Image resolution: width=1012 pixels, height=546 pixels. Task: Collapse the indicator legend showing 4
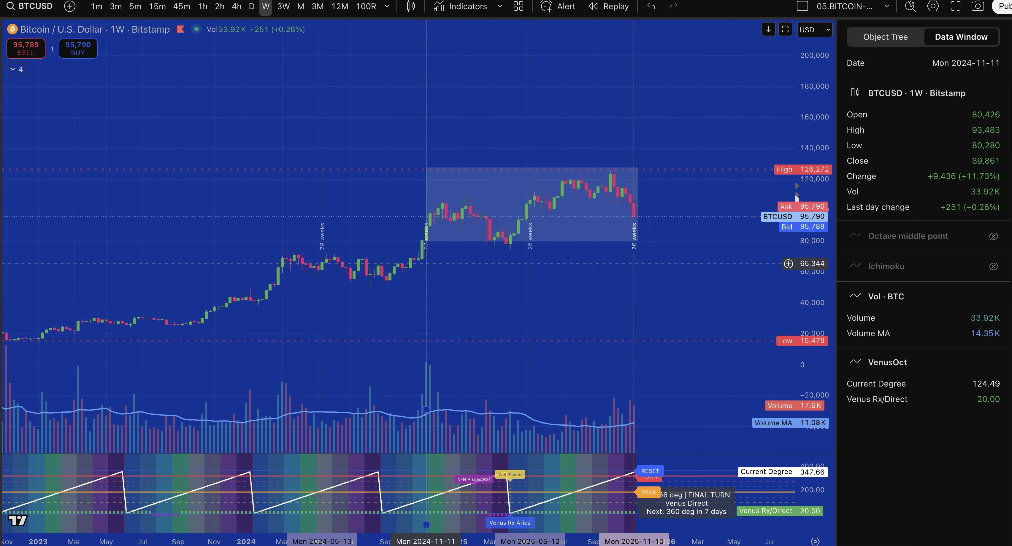point(16,69)
